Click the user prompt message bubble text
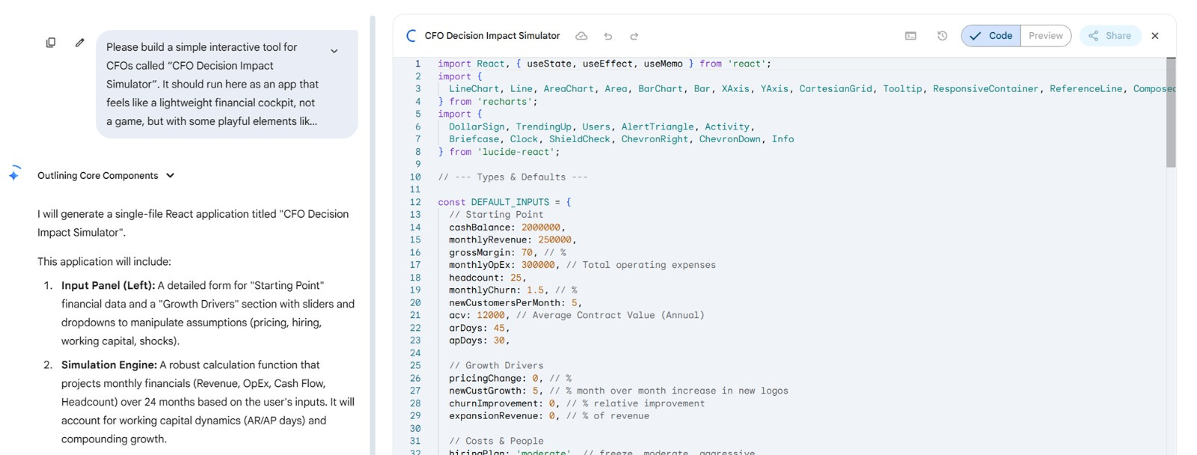Viewport: 1197px width, 455px height. [x=212, y=84]
